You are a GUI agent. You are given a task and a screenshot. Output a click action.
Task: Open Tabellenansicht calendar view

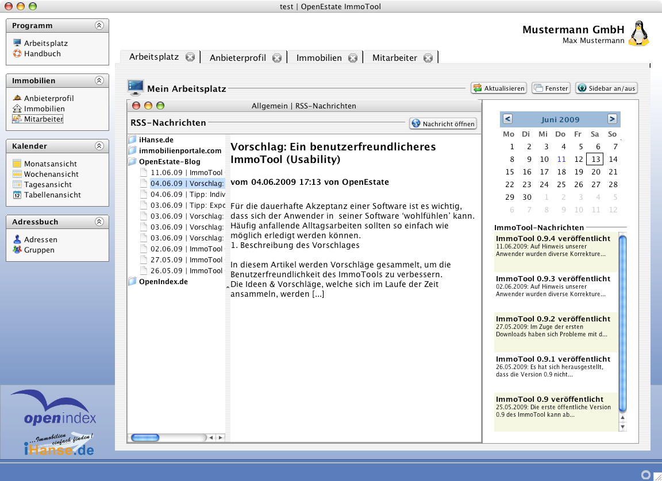52,195
